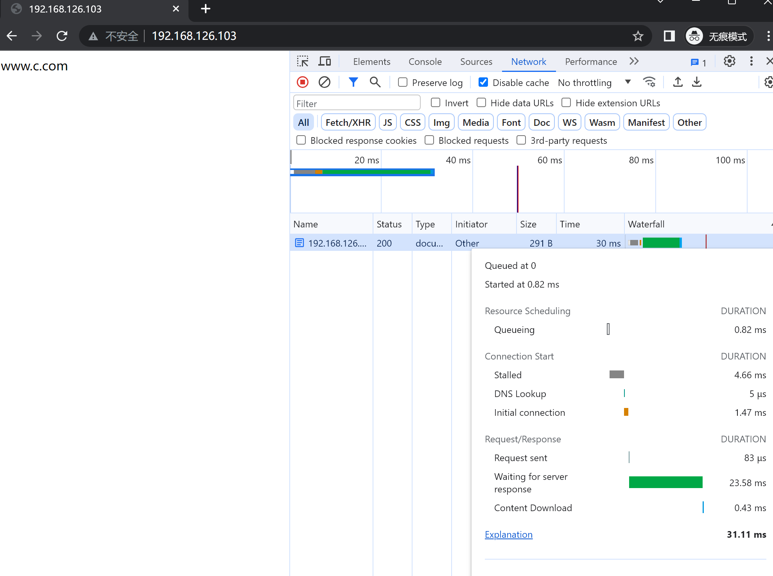Click the record/stop button in Network panel
Image resolution: width=773 pixels, height=576 pixels.
[x=301, y=82]
